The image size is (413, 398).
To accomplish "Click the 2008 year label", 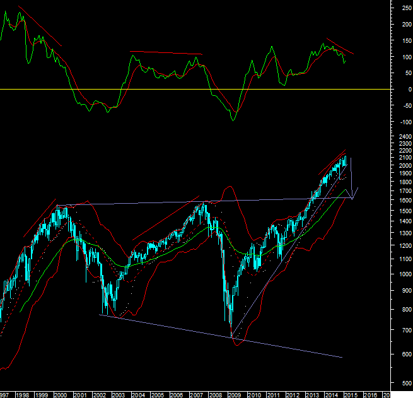I will coord(216,395).
